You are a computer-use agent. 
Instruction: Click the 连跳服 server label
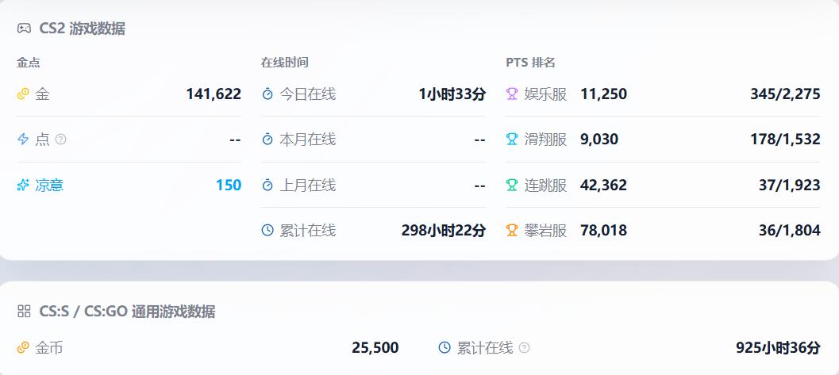tap(545, 186)
